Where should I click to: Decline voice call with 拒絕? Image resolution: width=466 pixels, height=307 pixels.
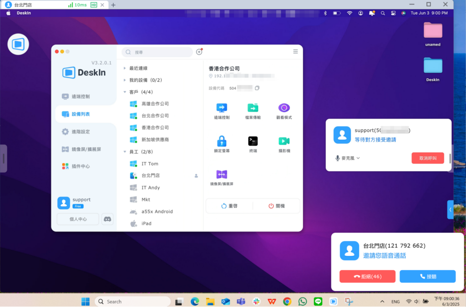pos(367,277)
